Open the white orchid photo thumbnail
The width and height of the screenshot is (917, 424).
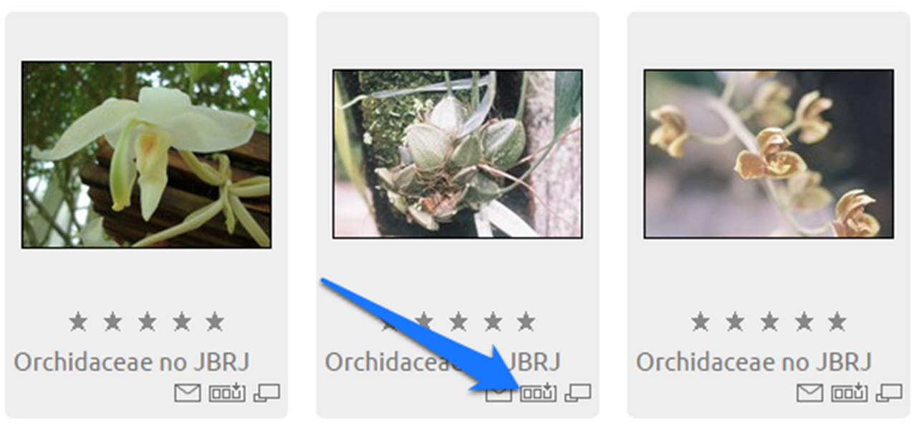146,154
